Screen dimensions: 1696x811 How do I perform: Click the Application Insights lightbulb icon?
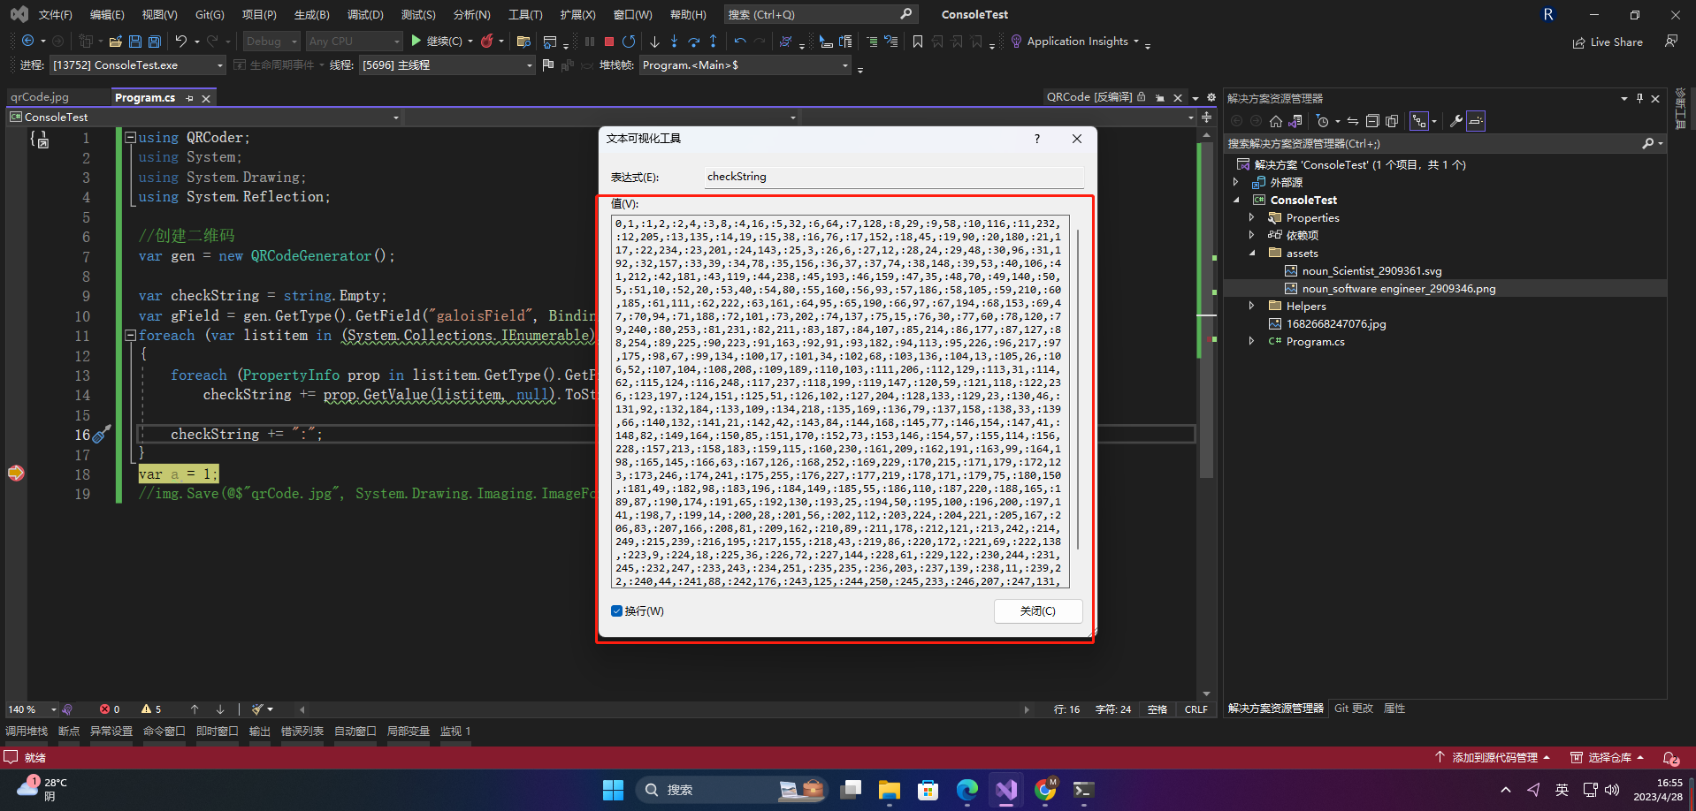coord(1016,42)
